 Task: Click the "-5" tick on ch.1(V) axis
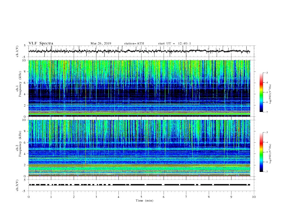coord(25,57)
